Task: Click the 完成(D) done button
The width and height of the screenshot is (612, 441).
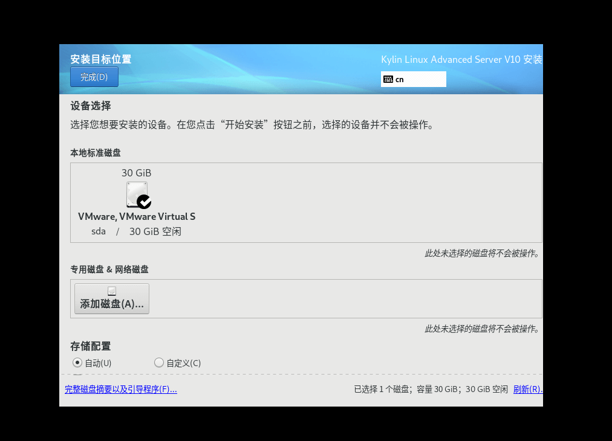Action: 94,77
